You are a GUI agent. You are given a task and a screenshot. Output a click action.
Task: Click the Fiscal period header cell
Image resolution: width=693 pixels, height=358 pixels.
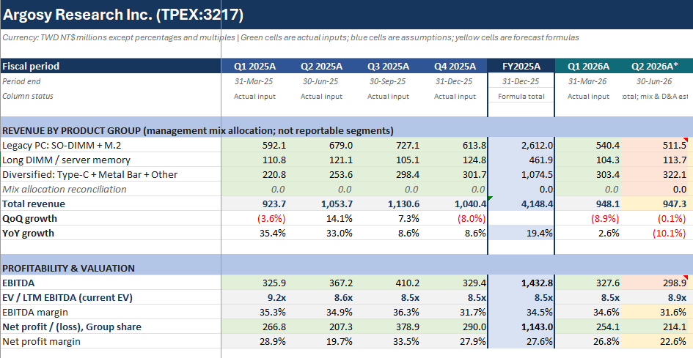coord(111,66)
